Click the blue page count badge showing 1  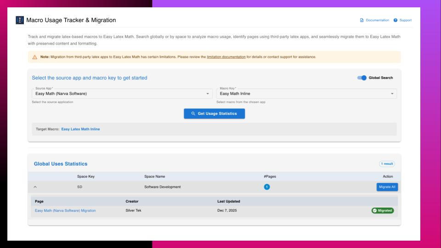[x=266, y=187]
